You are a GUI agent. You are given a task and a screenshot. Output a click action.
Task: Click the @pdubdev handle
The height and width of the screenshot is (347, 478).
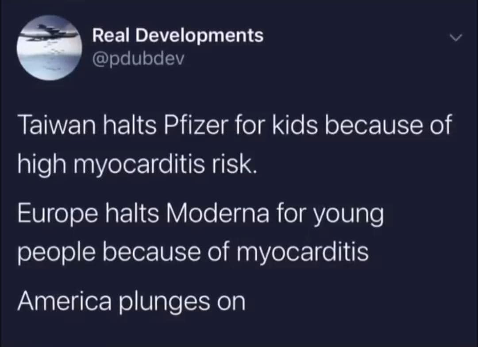coord(137,58)
